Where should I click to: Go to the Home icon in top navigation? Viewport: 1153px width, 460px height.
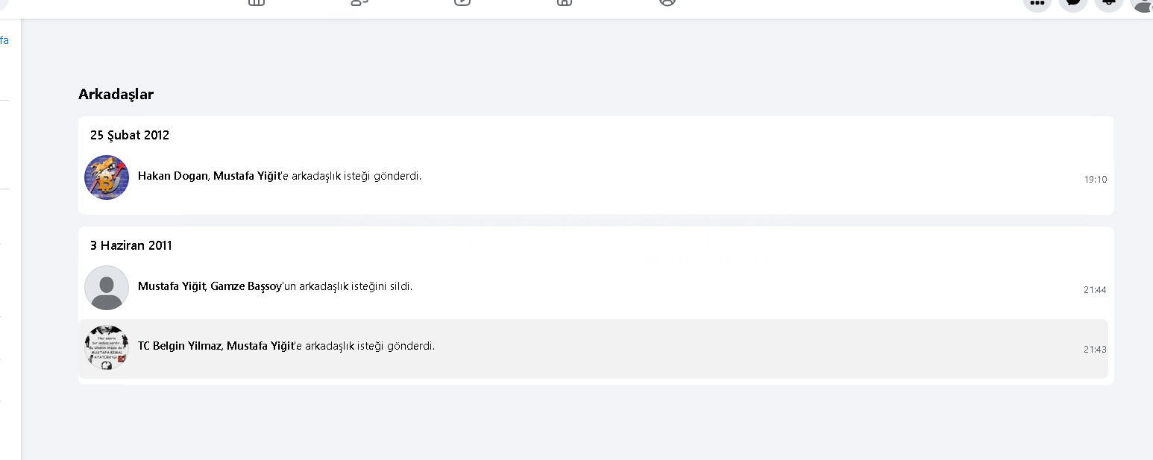[257, 2]
